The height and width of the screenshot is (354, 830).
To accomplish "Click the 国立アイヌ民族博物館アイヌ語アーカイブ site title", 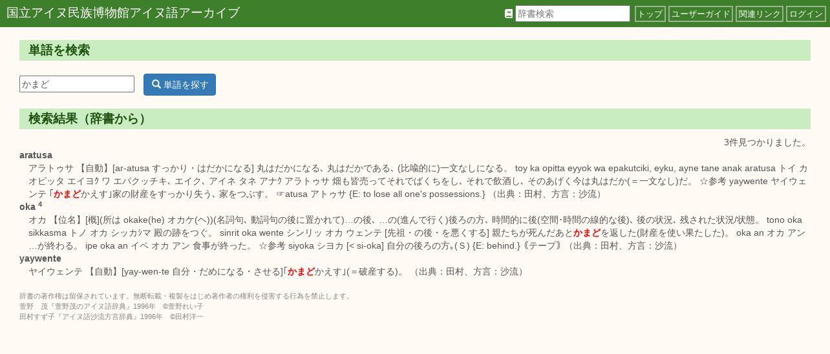I will (x=123, y=13).
